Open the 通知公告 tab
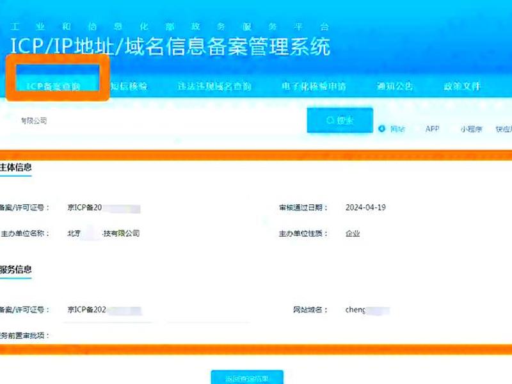The width and height of the screenshot is (512, 384). [395, 86]
